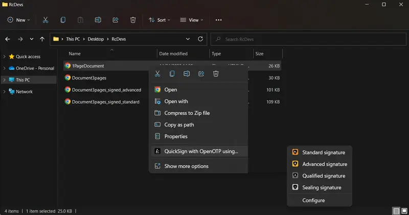Sort by the Name column header
This screenshot has height=215, width=409.
pyautogui.click(x=110, y=54)
